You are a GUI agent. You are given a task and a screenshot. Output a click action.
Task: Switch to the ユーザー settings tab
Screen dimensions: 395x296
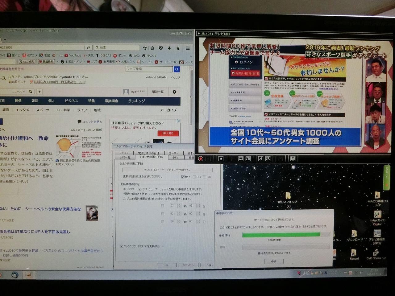click(173, 153)
